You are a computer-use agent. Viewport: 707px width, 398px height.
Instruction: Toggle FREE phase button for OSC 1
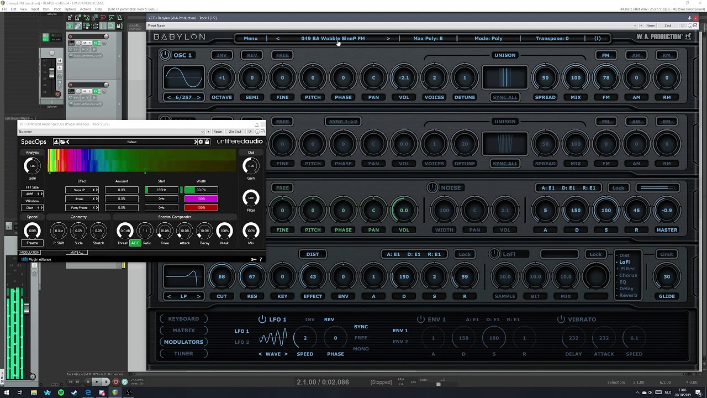coord(282,55)
